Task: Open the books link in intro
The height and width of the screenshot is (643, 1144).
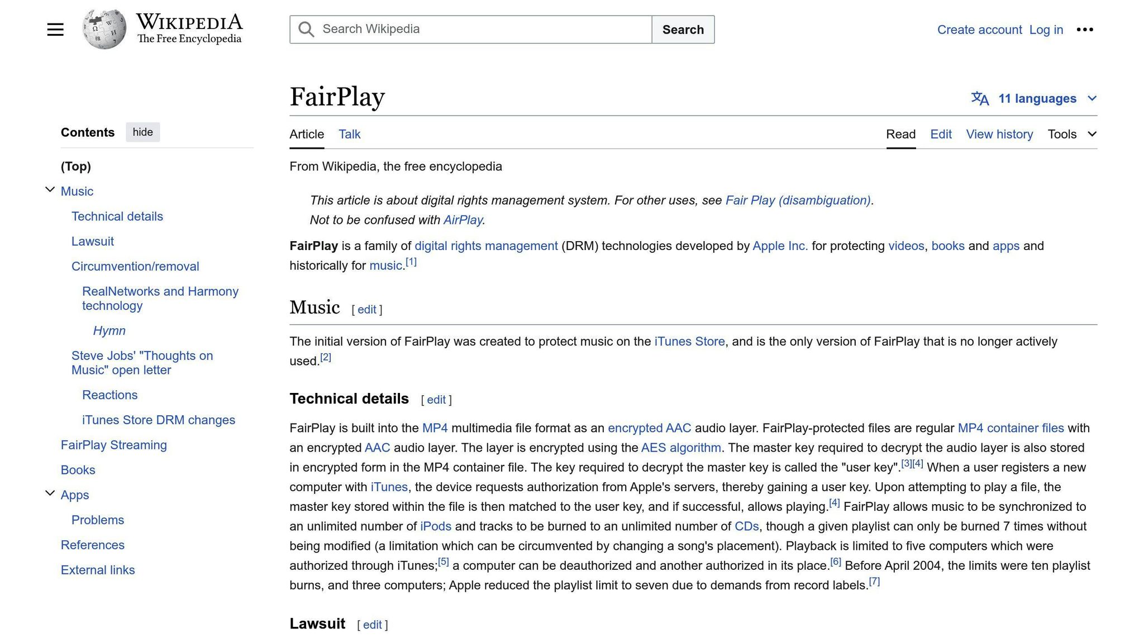Action: [948, 246]
